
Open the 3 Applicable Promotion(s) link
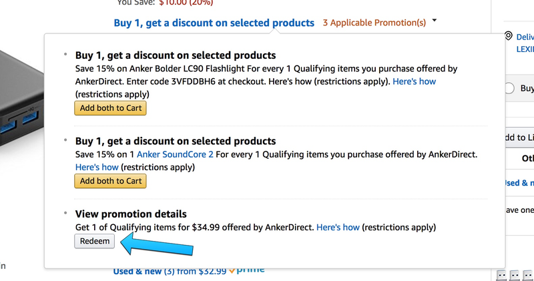point(374,23)
